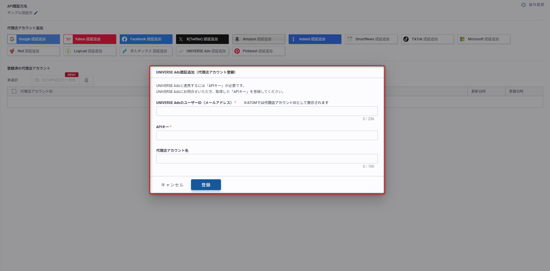Click the 別のAPI認証元へ移動 button
The width and height of the screenshot is (550, 271).
56,80
